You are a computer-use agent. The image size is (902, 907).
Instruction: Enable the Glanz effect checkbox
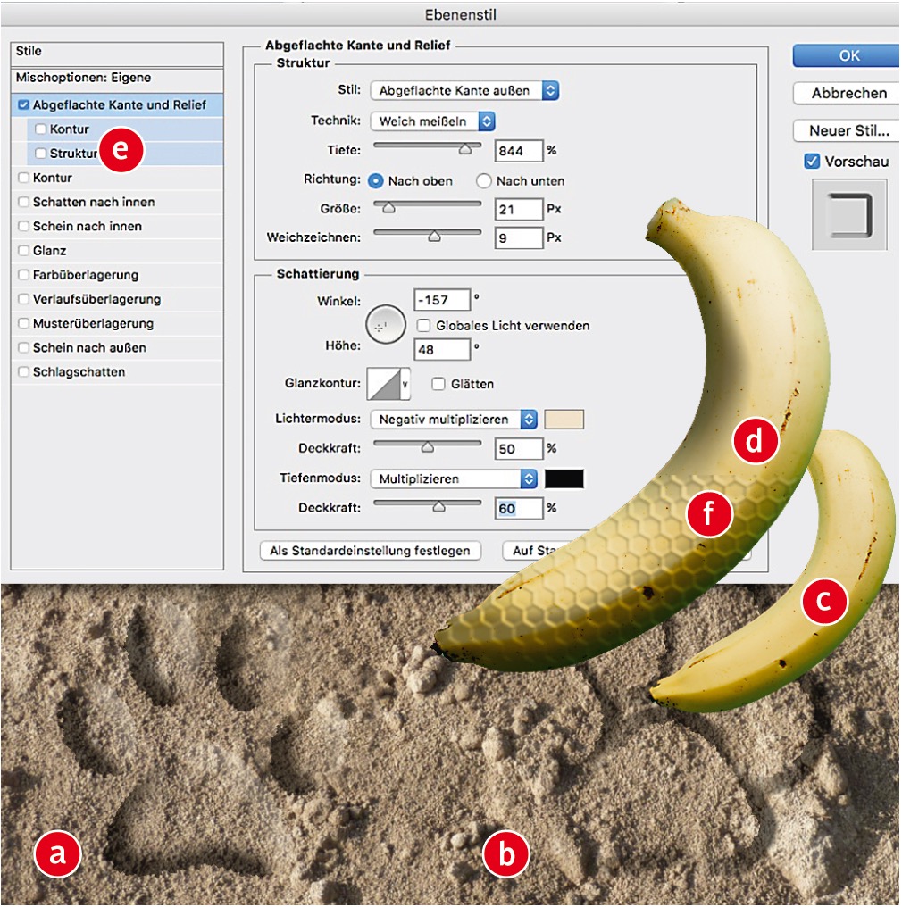pyautogui.click(x=24, y=251)
